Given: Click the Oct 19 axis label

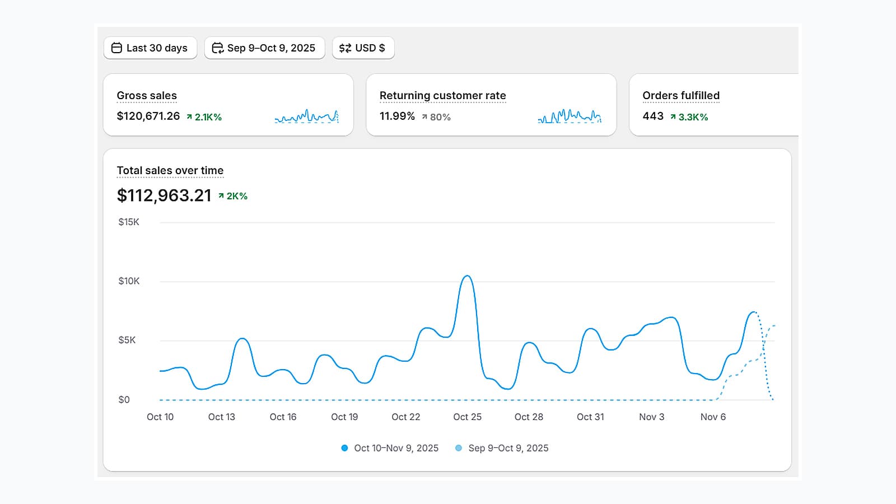Looking at the screenshot, I should pos(344,417).
